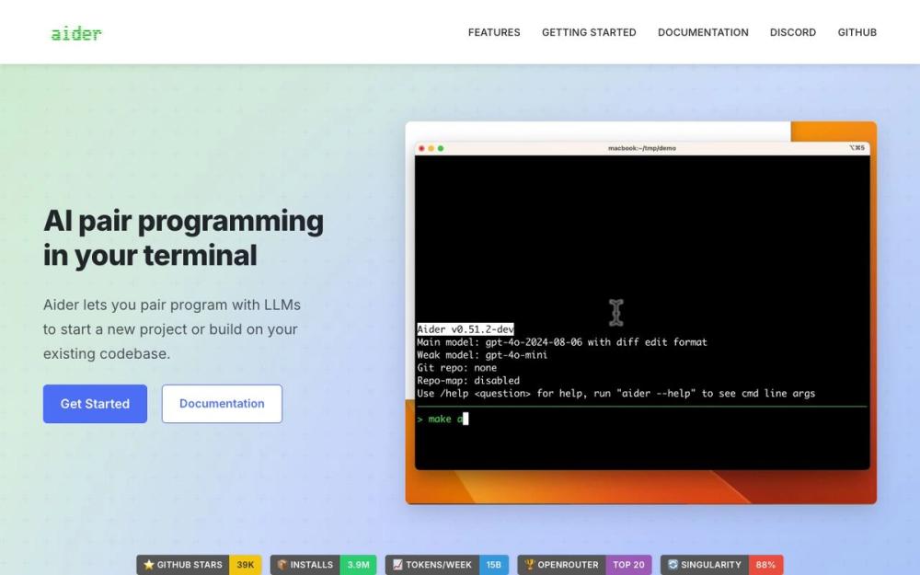The image size is (920, 575).
Task: Click the Weak model: gpt-4o-mini line
Action: coord(482,355)
